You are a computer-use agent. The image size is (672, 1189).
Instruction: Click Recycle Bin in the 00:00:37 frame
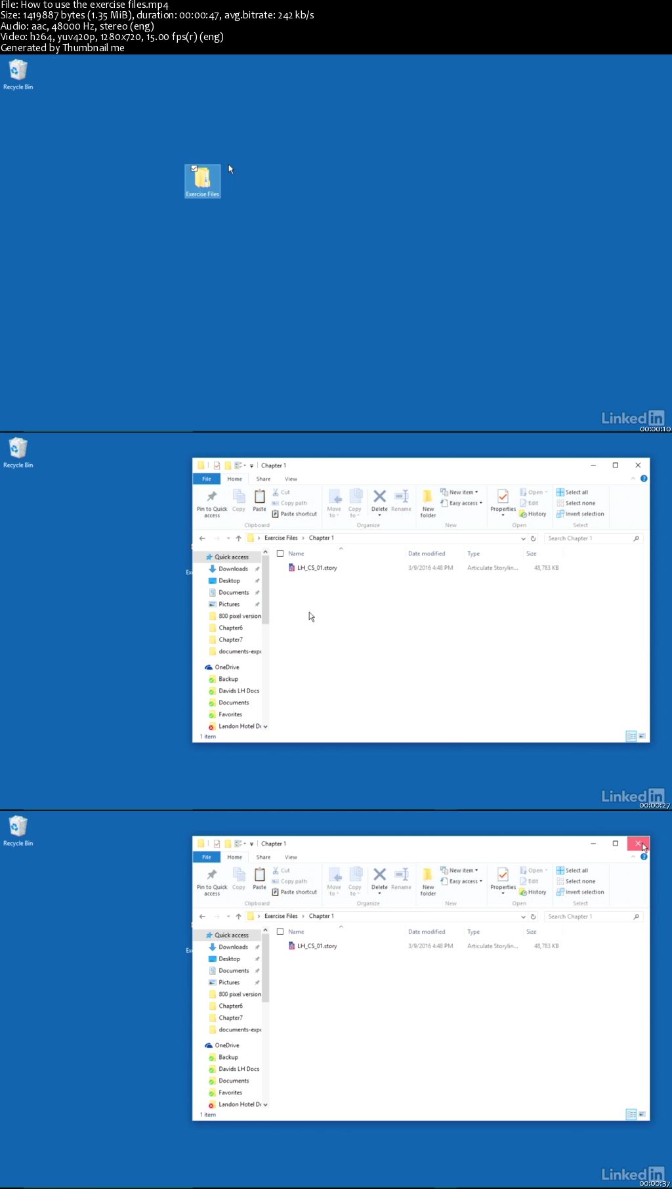click(x=18, y=831)
